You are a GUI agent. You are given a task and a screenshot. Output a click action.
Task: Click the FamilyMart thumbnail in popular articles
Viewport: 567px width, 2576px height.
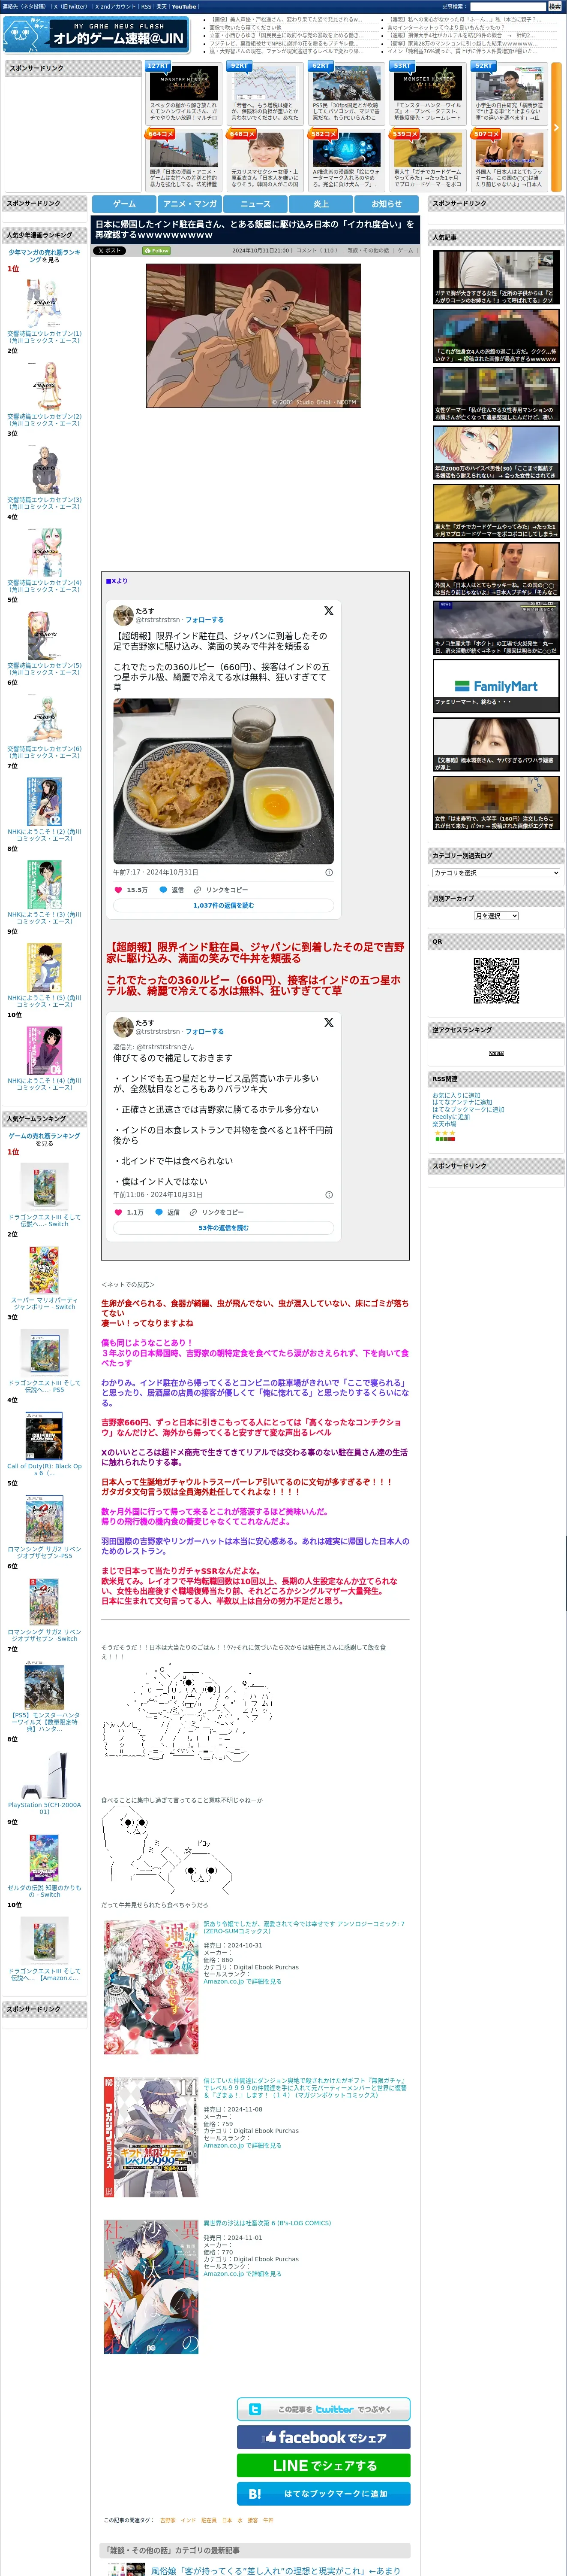point(496,686)
